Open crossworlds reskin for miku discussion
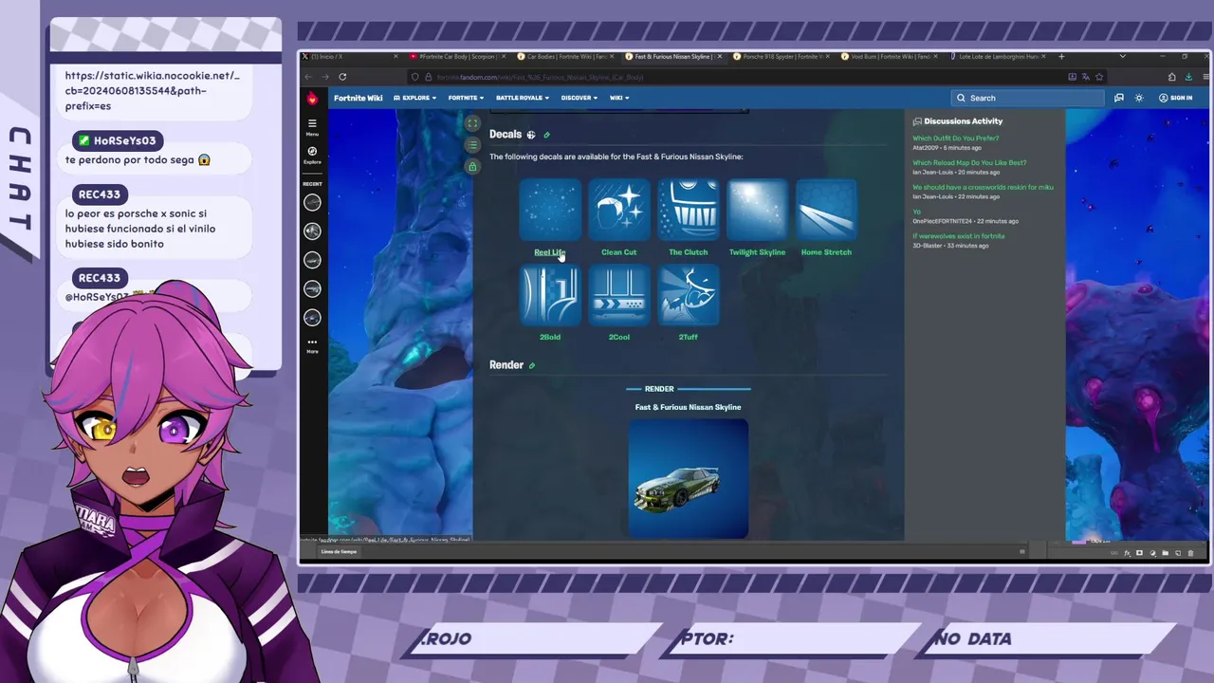The height and width of the screenshot is (683, 1214). [983, 187]
